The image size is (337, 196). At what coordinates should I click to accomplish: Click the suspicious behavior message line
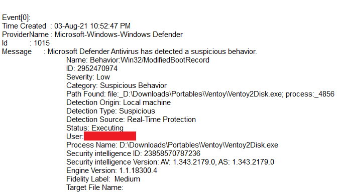152,52
